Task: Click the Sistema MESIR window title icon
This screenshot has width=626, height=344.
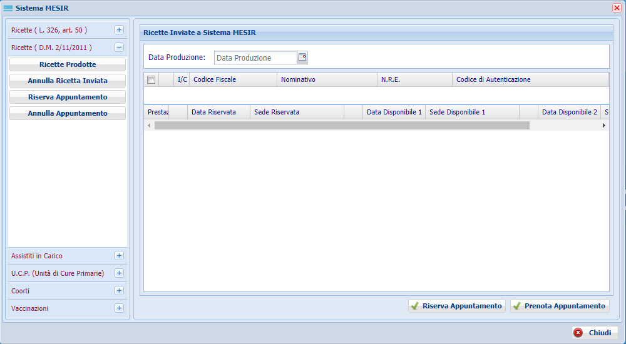Action: (8, 8)
